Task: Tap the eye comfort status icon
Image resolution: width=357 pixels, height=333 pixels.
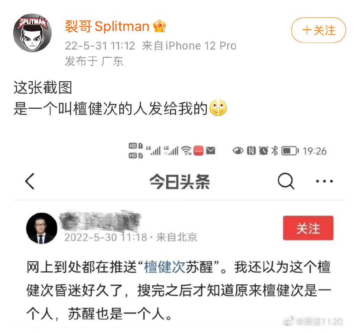Action: click(238, 151)
